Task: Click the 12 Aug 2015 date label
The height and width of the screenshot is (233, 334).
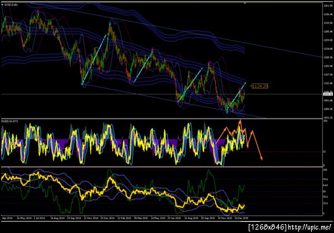Action: pyautogui.click(x=191, y=218)
